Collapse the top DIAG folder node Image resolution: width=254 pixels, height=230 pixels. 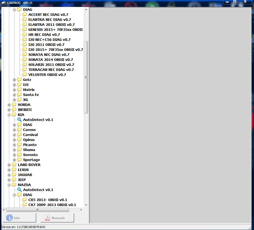pyautogui.click(x=14, y=10)
